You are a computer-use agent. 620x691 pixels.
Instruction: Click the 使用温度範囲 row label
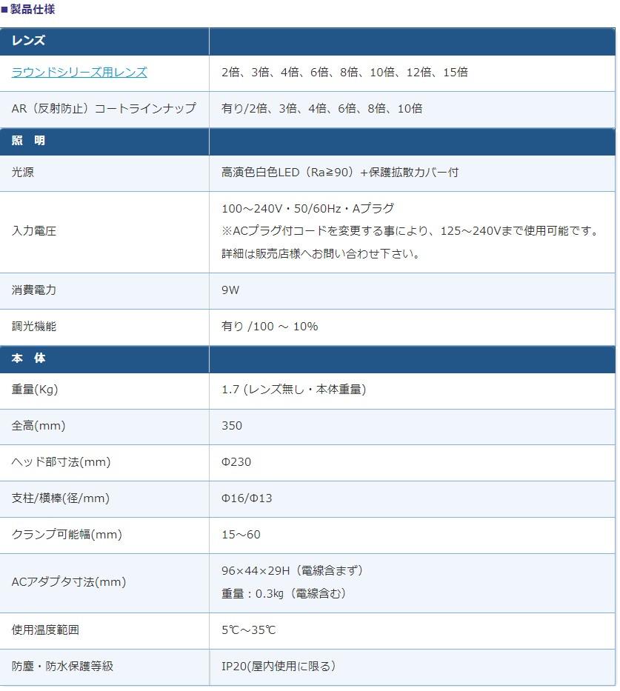click(x=45, y=630)
